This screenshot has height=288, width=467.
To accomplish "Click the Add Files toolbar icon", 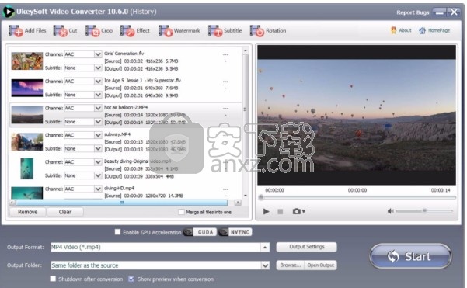I will 16,30.
